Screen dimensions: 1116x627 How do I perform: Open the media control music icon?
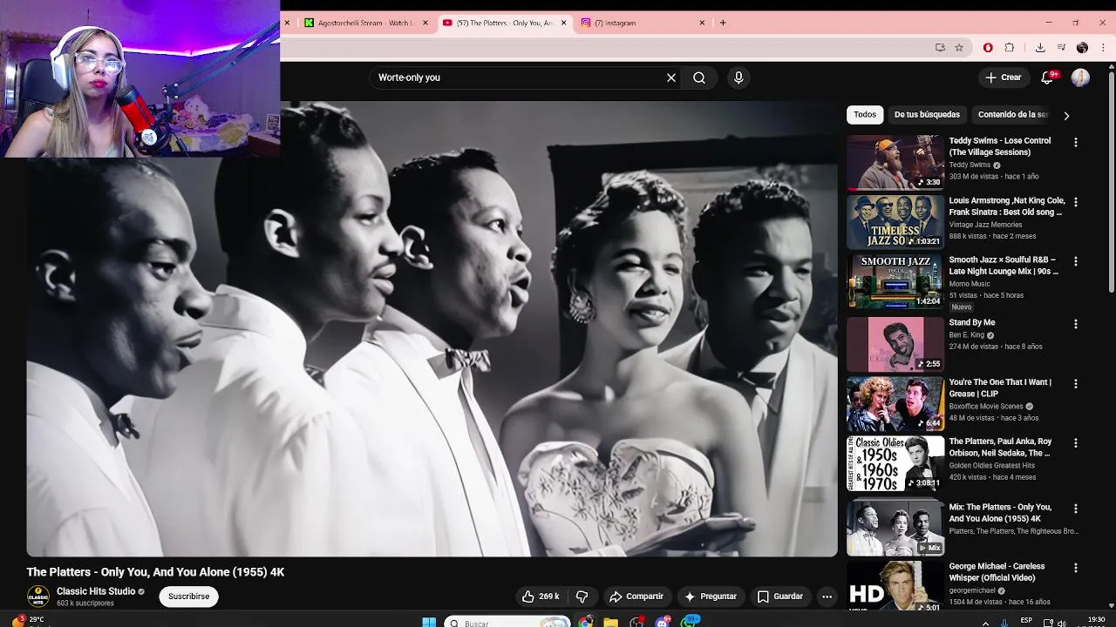click(x=1061, y=48)
